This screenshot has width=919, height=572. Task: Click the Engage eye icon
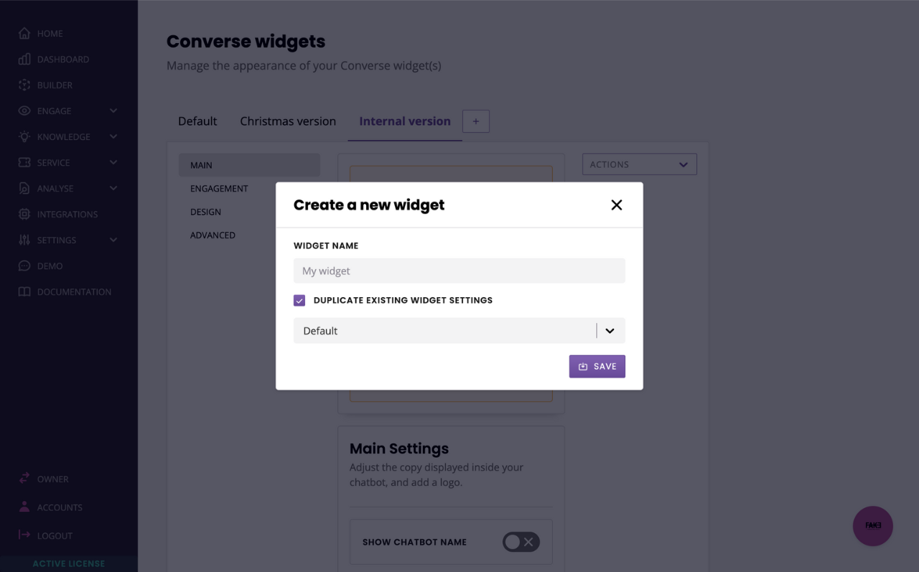pyautogui.click(x=24, y=111)
